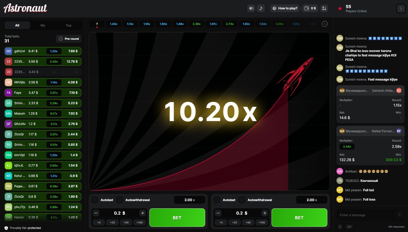Switch to the My bets tab
This screenshot has width=408, height=232.
point(43,25)
